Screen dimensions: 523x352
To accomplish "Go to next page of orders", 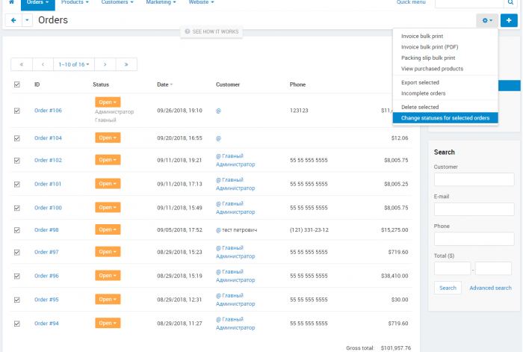I will [x=105, y=64].
